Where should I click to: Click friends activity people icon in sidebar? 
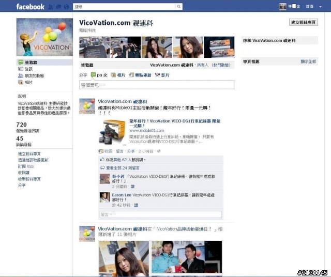21,75
